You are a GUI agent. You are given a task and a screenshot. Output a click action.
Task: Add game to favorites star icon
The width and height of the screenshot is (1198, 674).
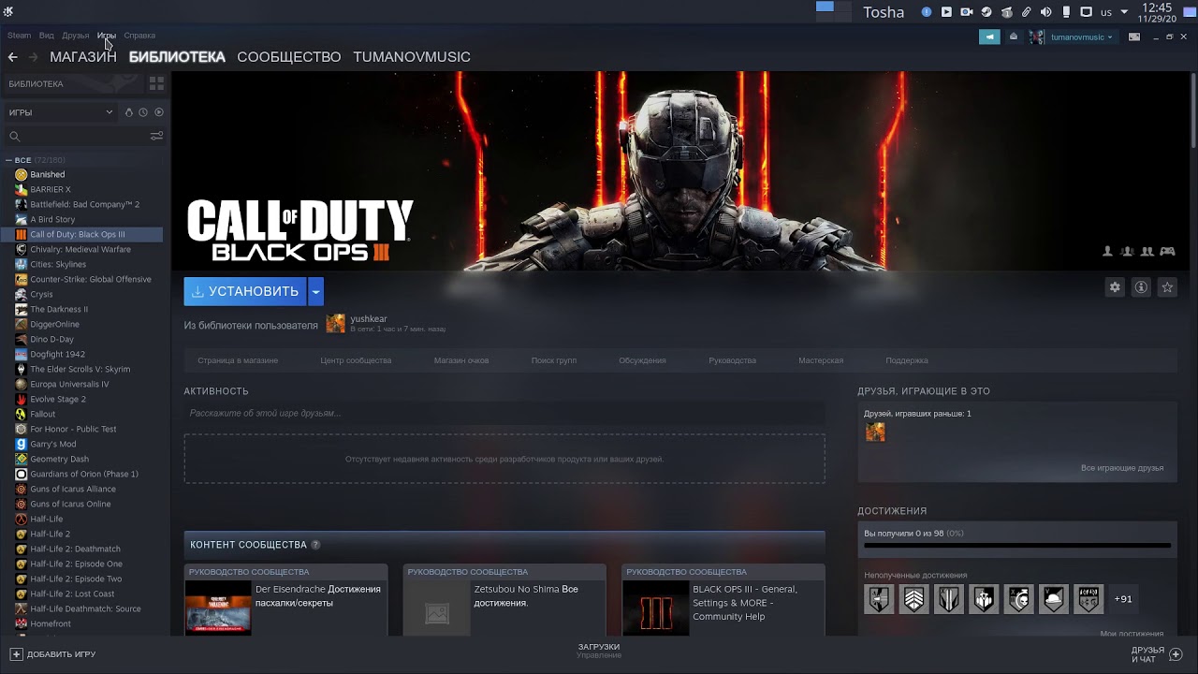[x=1167, y=287]
